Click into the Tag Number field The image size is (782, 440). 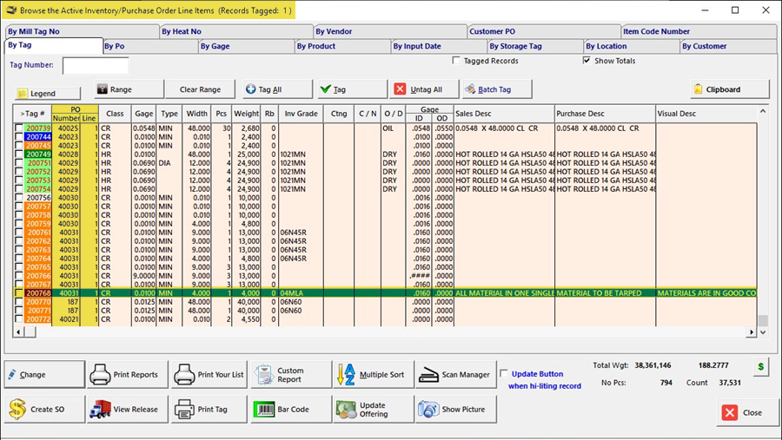pyautogui.click(x=96, y=66)
